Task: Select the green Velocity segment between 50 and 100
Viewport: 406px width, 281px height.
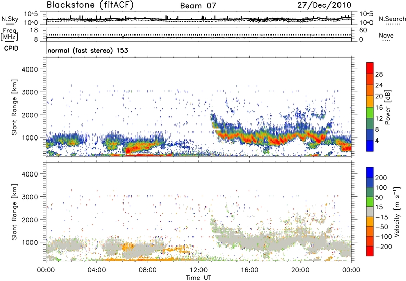Action: point(370,192)
